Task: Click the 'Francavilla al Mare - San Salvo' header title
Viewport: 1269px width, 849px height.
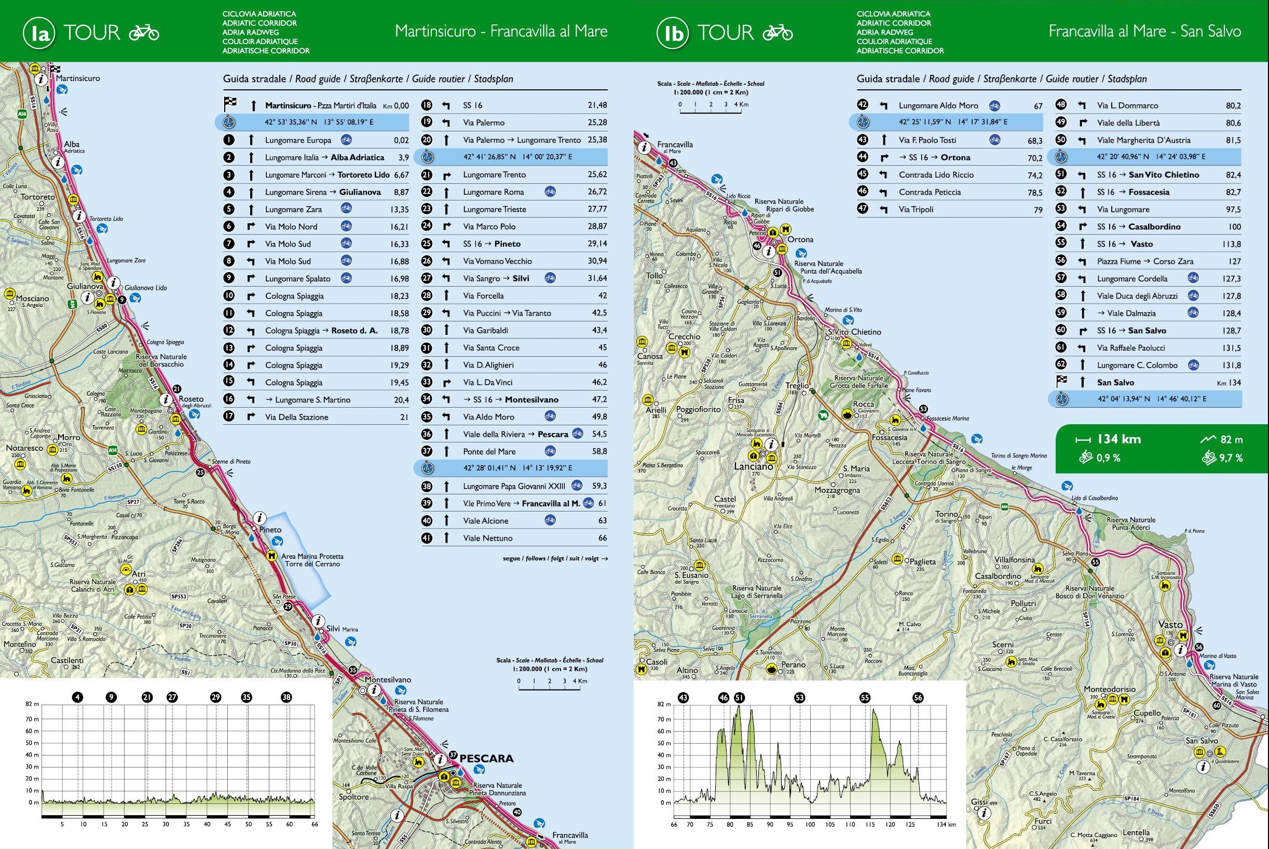Action: point(1144,31)
